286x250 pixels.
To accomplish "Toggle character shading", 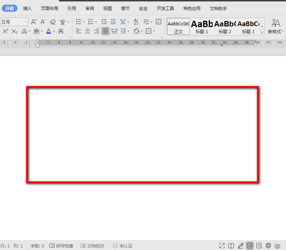I will pos(61,31).
